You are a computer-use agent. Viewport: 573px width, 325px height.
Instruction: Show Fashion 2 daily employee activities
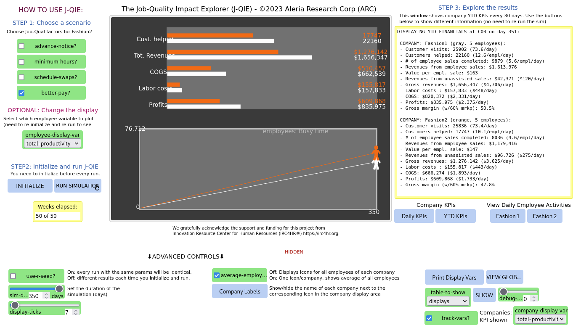click(544, 216)
